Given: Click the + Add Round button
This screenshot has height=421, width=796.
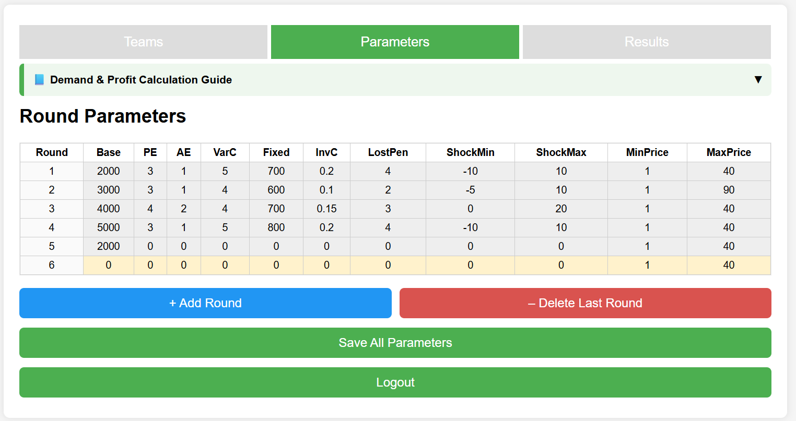Looking at the screenshot, I should pyautogui.click(x=205, y=303).
